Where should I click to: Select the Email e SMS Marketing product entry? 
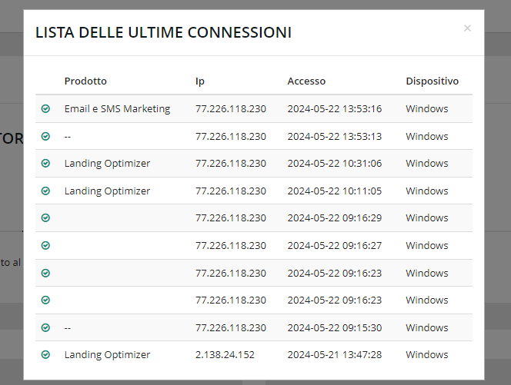tap(117, 109)
